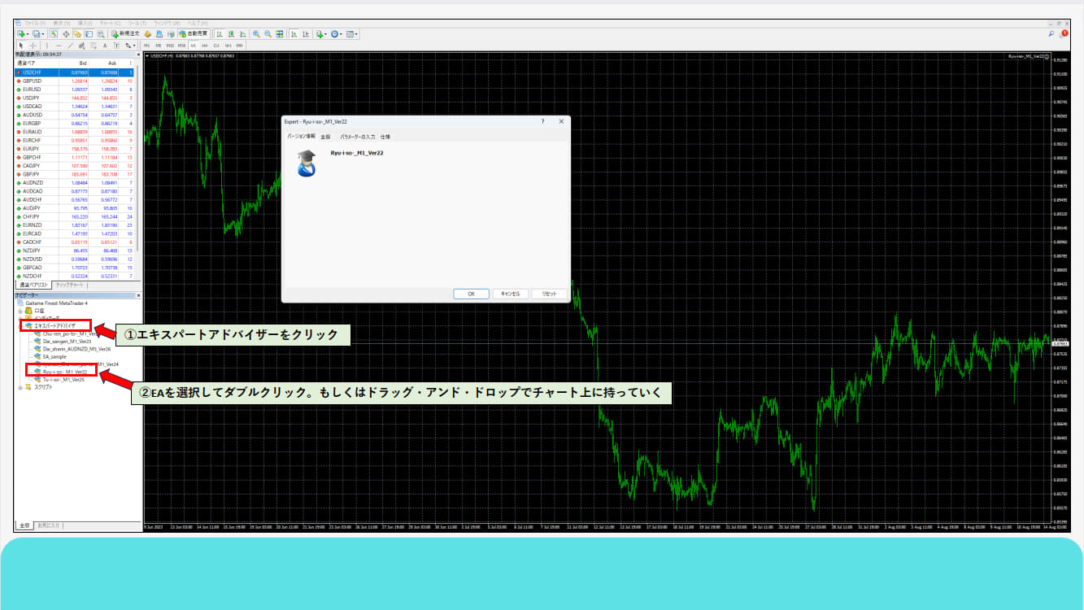The width and height of the screenshot is (1084, 610).
Task: Click the 新規注文 (New Order) toolbar button
Action: click(x=124, y=34)
